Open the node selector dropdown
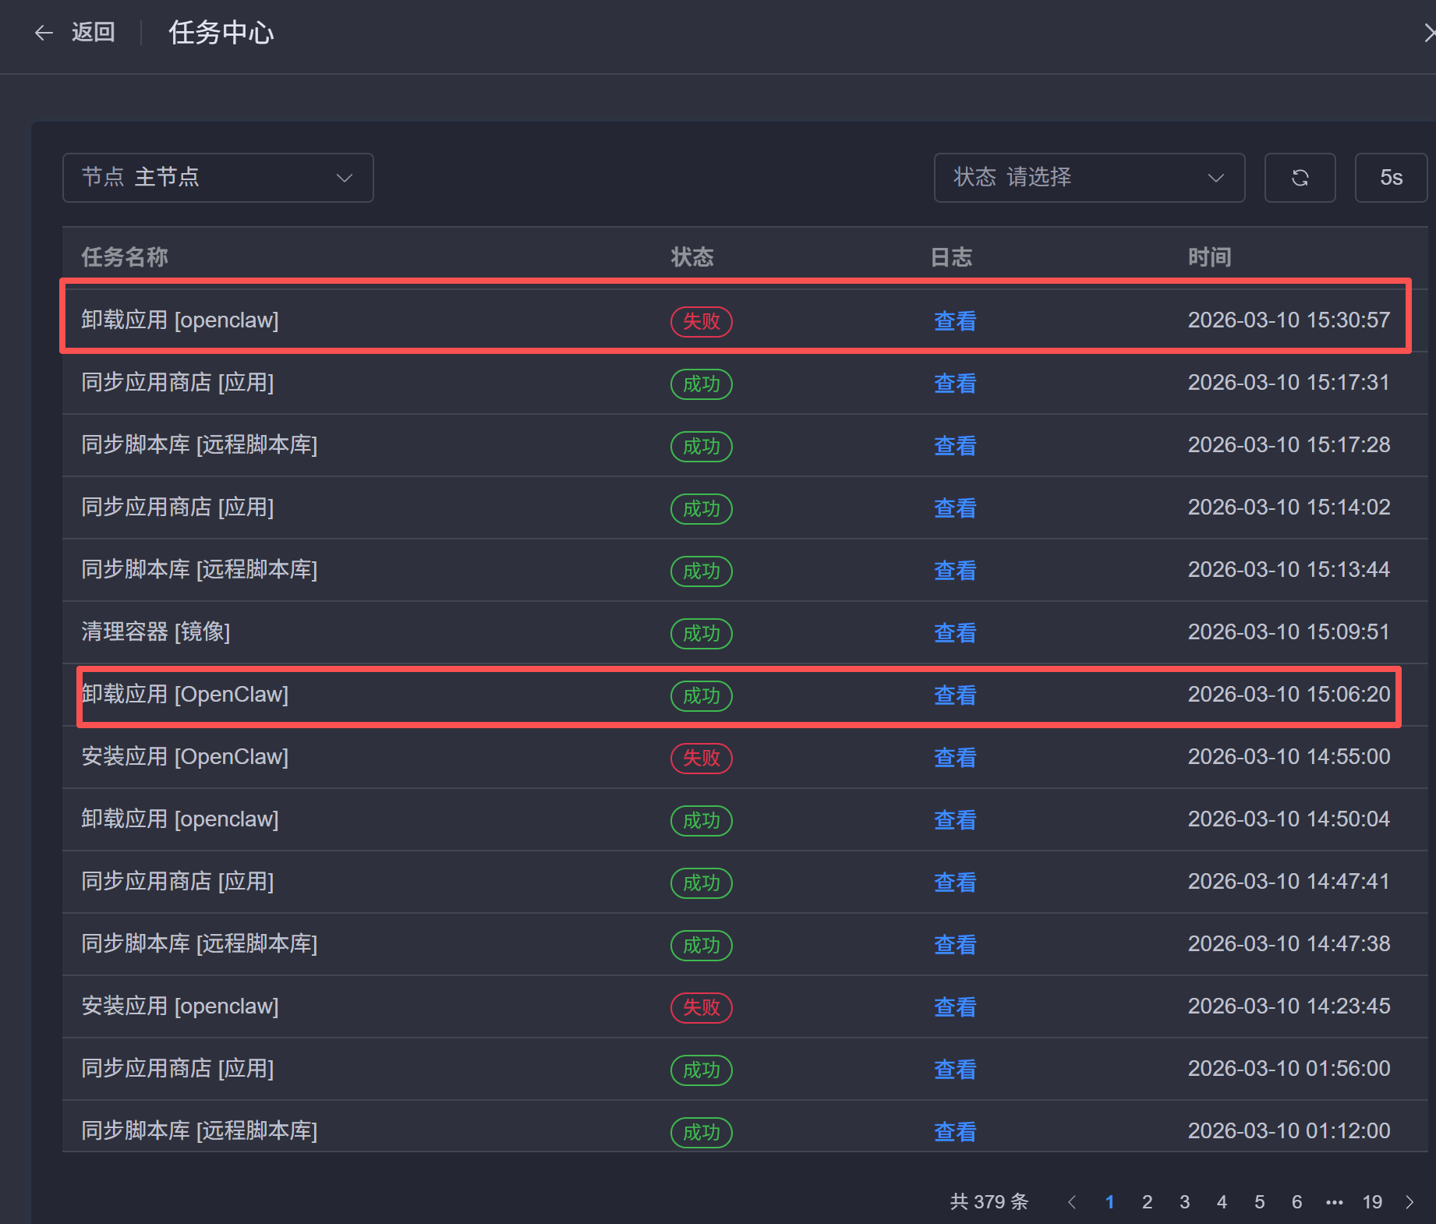The image size is (1436, 1224). 218,178
